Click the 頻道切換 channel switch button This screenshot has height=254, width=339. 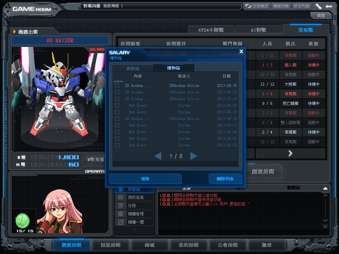point(281,6)
